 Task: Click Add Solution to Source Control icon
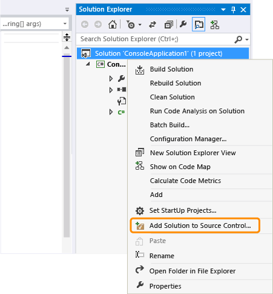tap(140, 226)
